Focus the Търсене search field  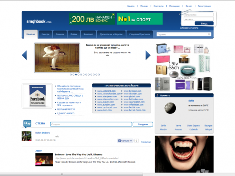point(182,34)
